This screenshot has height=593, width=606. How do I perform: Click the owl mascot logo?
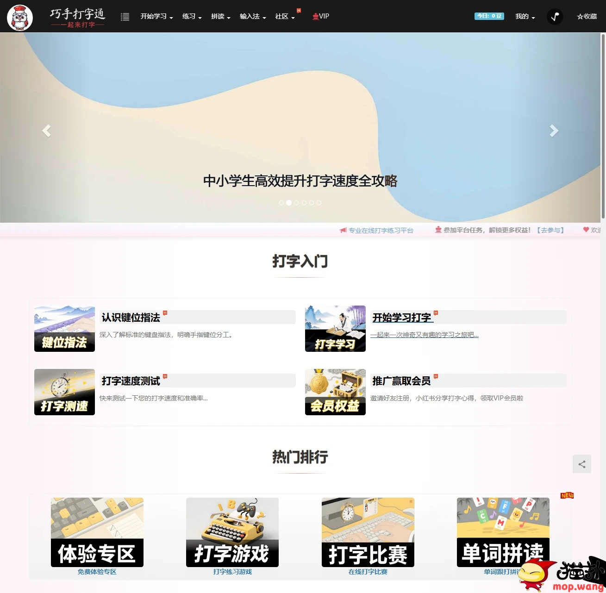pyautogui.click(x=20, y=18)
